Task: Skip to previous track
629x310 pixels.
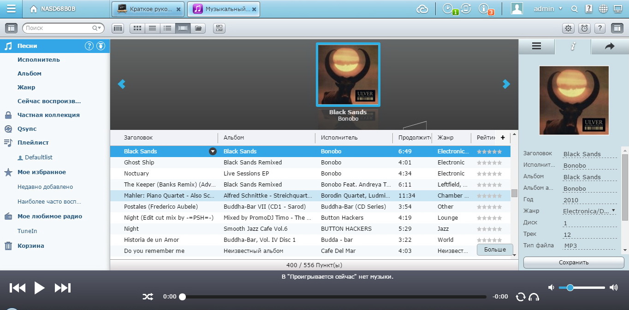Action: pos(18,288)
